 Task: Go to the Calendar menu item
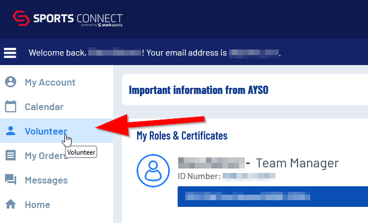coord(44,107)
